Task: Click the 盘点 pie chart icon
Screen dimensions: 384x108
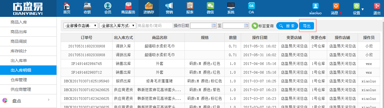Action: point(5,101)
